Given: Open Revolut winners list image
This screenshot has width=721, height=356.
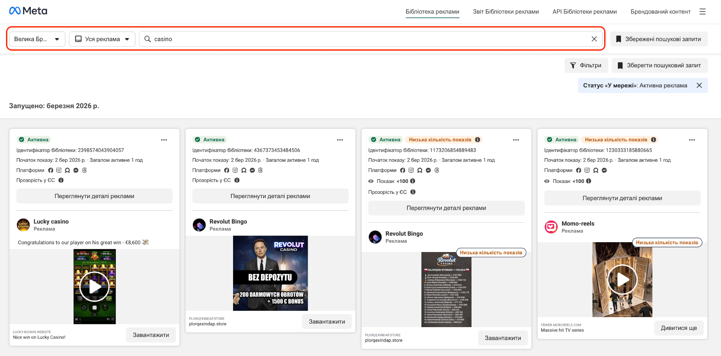Looking at the screenshot, I should tap(446, 290).
